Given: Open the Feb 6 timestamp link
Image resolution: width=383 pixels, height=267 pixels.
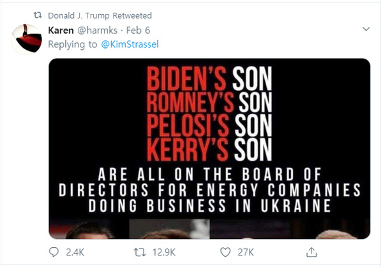Looking at the screenshot, I should coord(138,31).
